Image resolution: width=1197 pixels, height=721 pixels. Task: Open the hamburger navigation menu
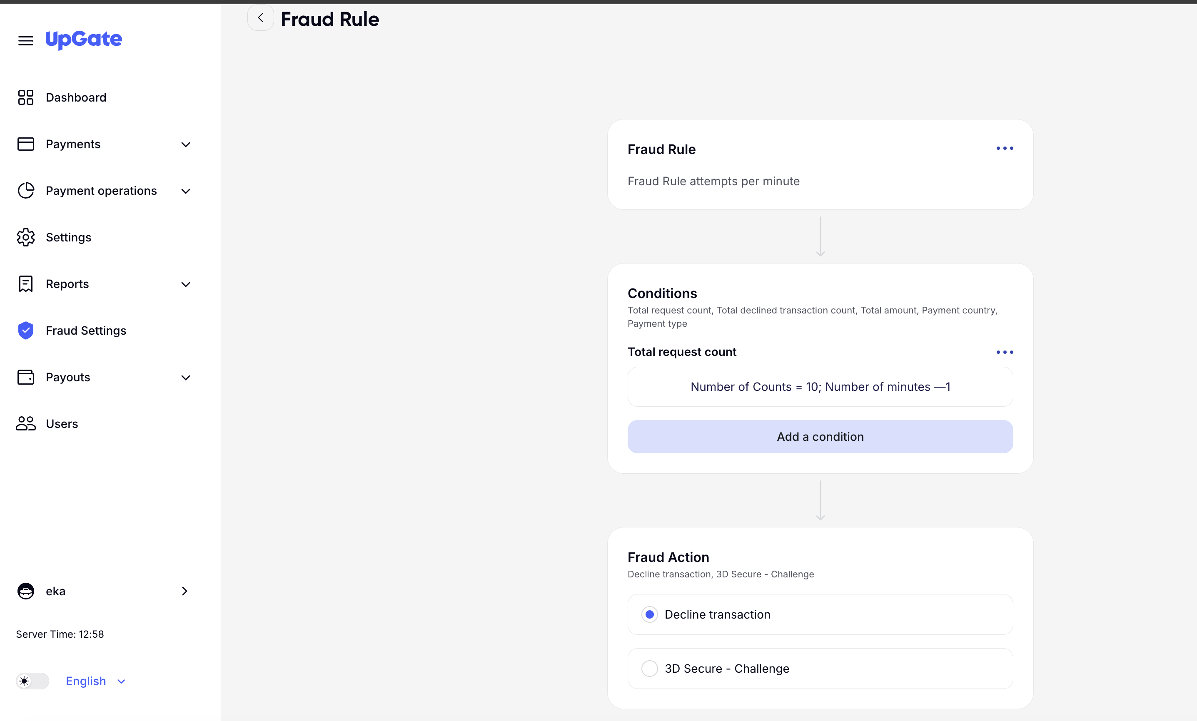pyautogui.click(x=25, y=41)
